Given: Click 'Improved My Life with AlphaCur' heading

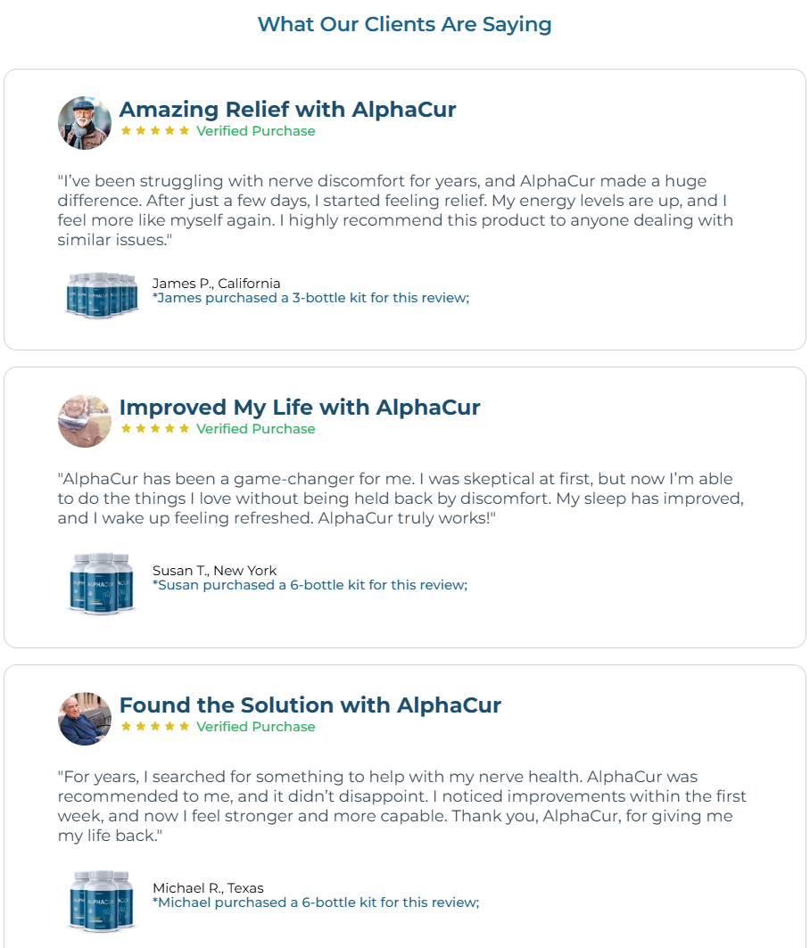Looking at the screenshot, I should click(300, 408).
